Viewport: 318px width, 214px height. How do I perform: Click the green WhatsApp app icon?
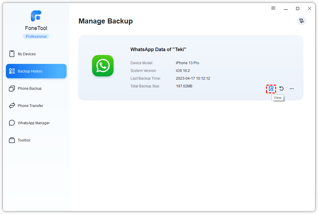[x=103, y=66]
